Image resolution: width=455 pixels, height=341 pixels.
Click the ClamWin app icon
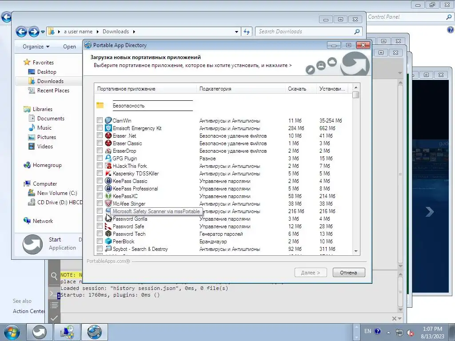(108, 120)
